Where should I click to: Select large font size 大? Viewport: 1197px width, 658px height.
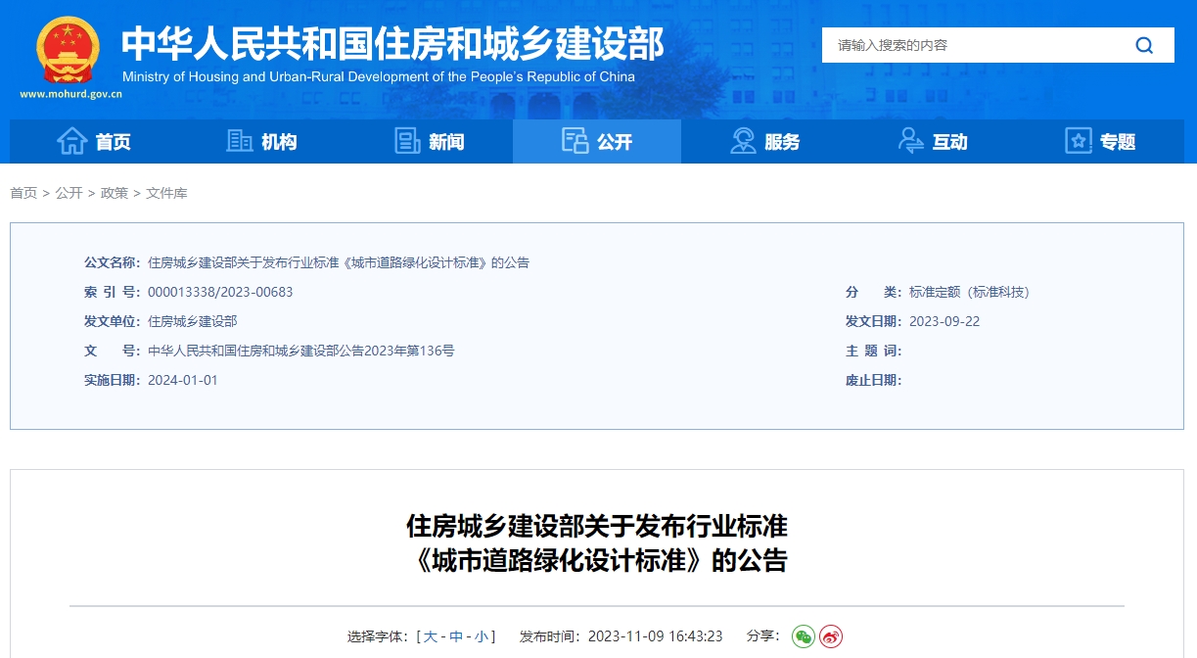point(431,636)
